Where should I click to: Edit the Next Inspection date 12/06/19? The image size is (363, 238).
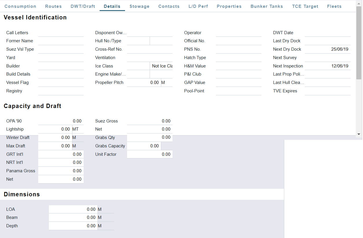pos(327,66)
